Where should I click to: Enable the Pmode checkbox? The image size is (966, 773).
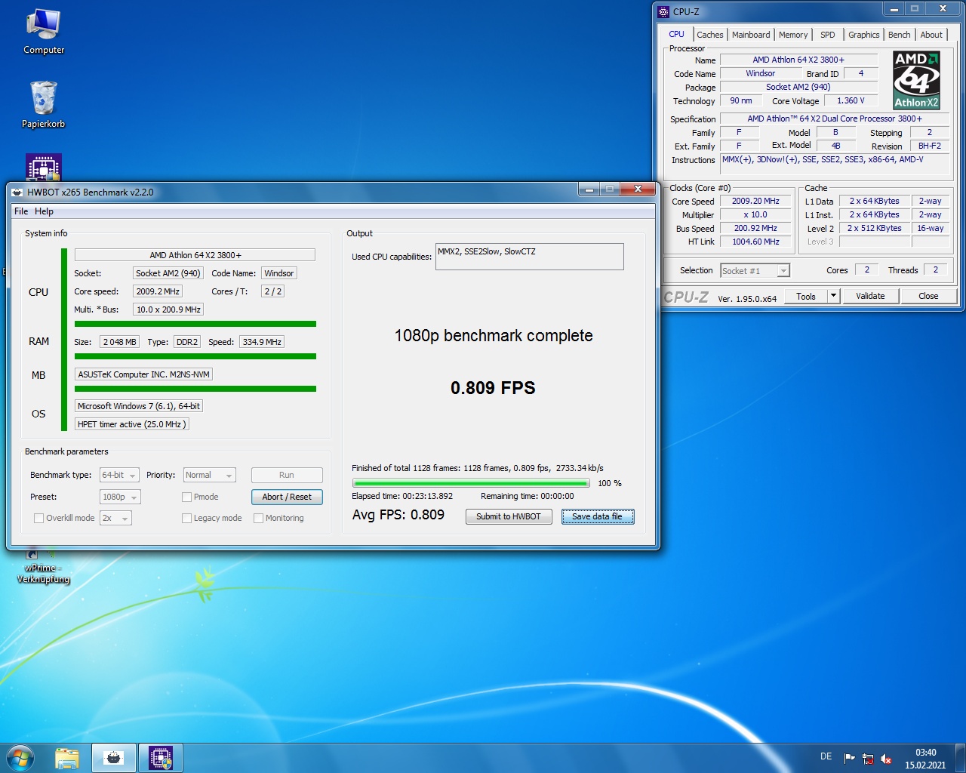pos(186,497)
